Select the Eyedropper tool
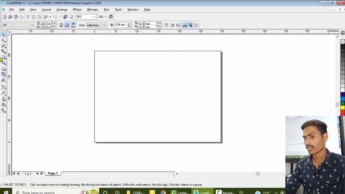 (x=3, y=93)
